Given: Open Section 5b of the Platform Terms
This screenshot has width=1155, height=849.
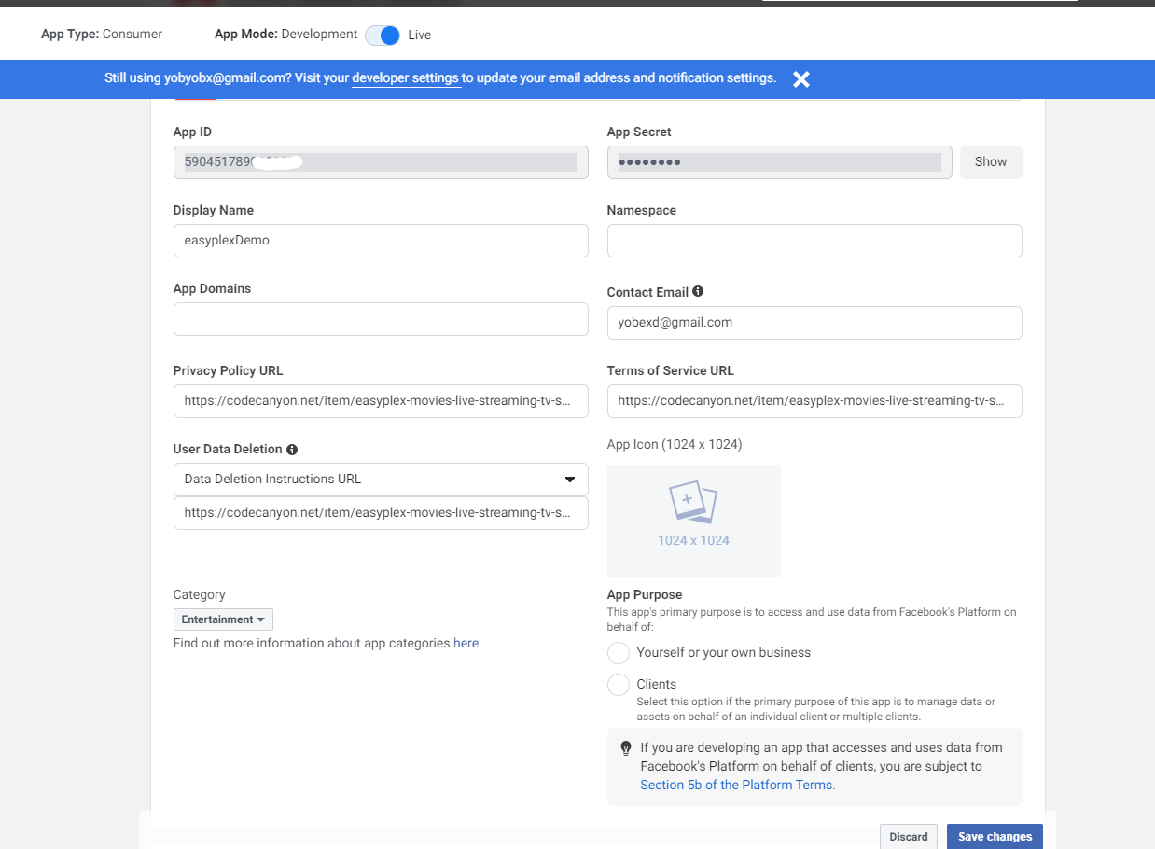Looking at the screenshot, I should click(x=737, y=786).
